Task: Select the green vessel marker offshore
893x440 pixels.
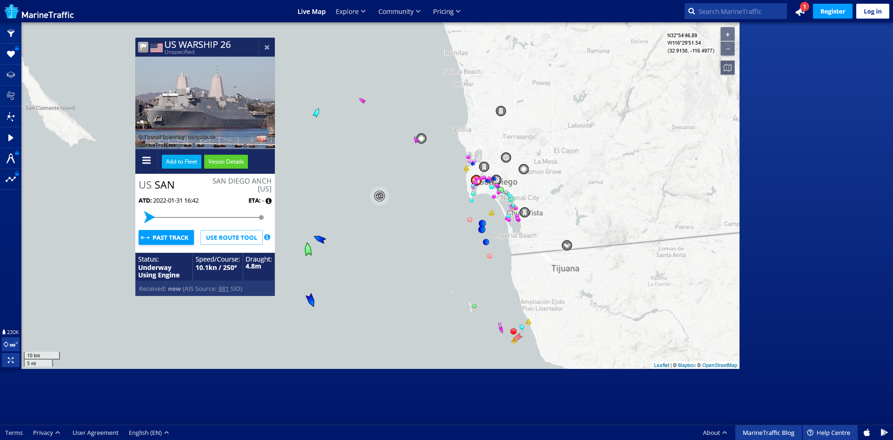Action: click(308, 250)
